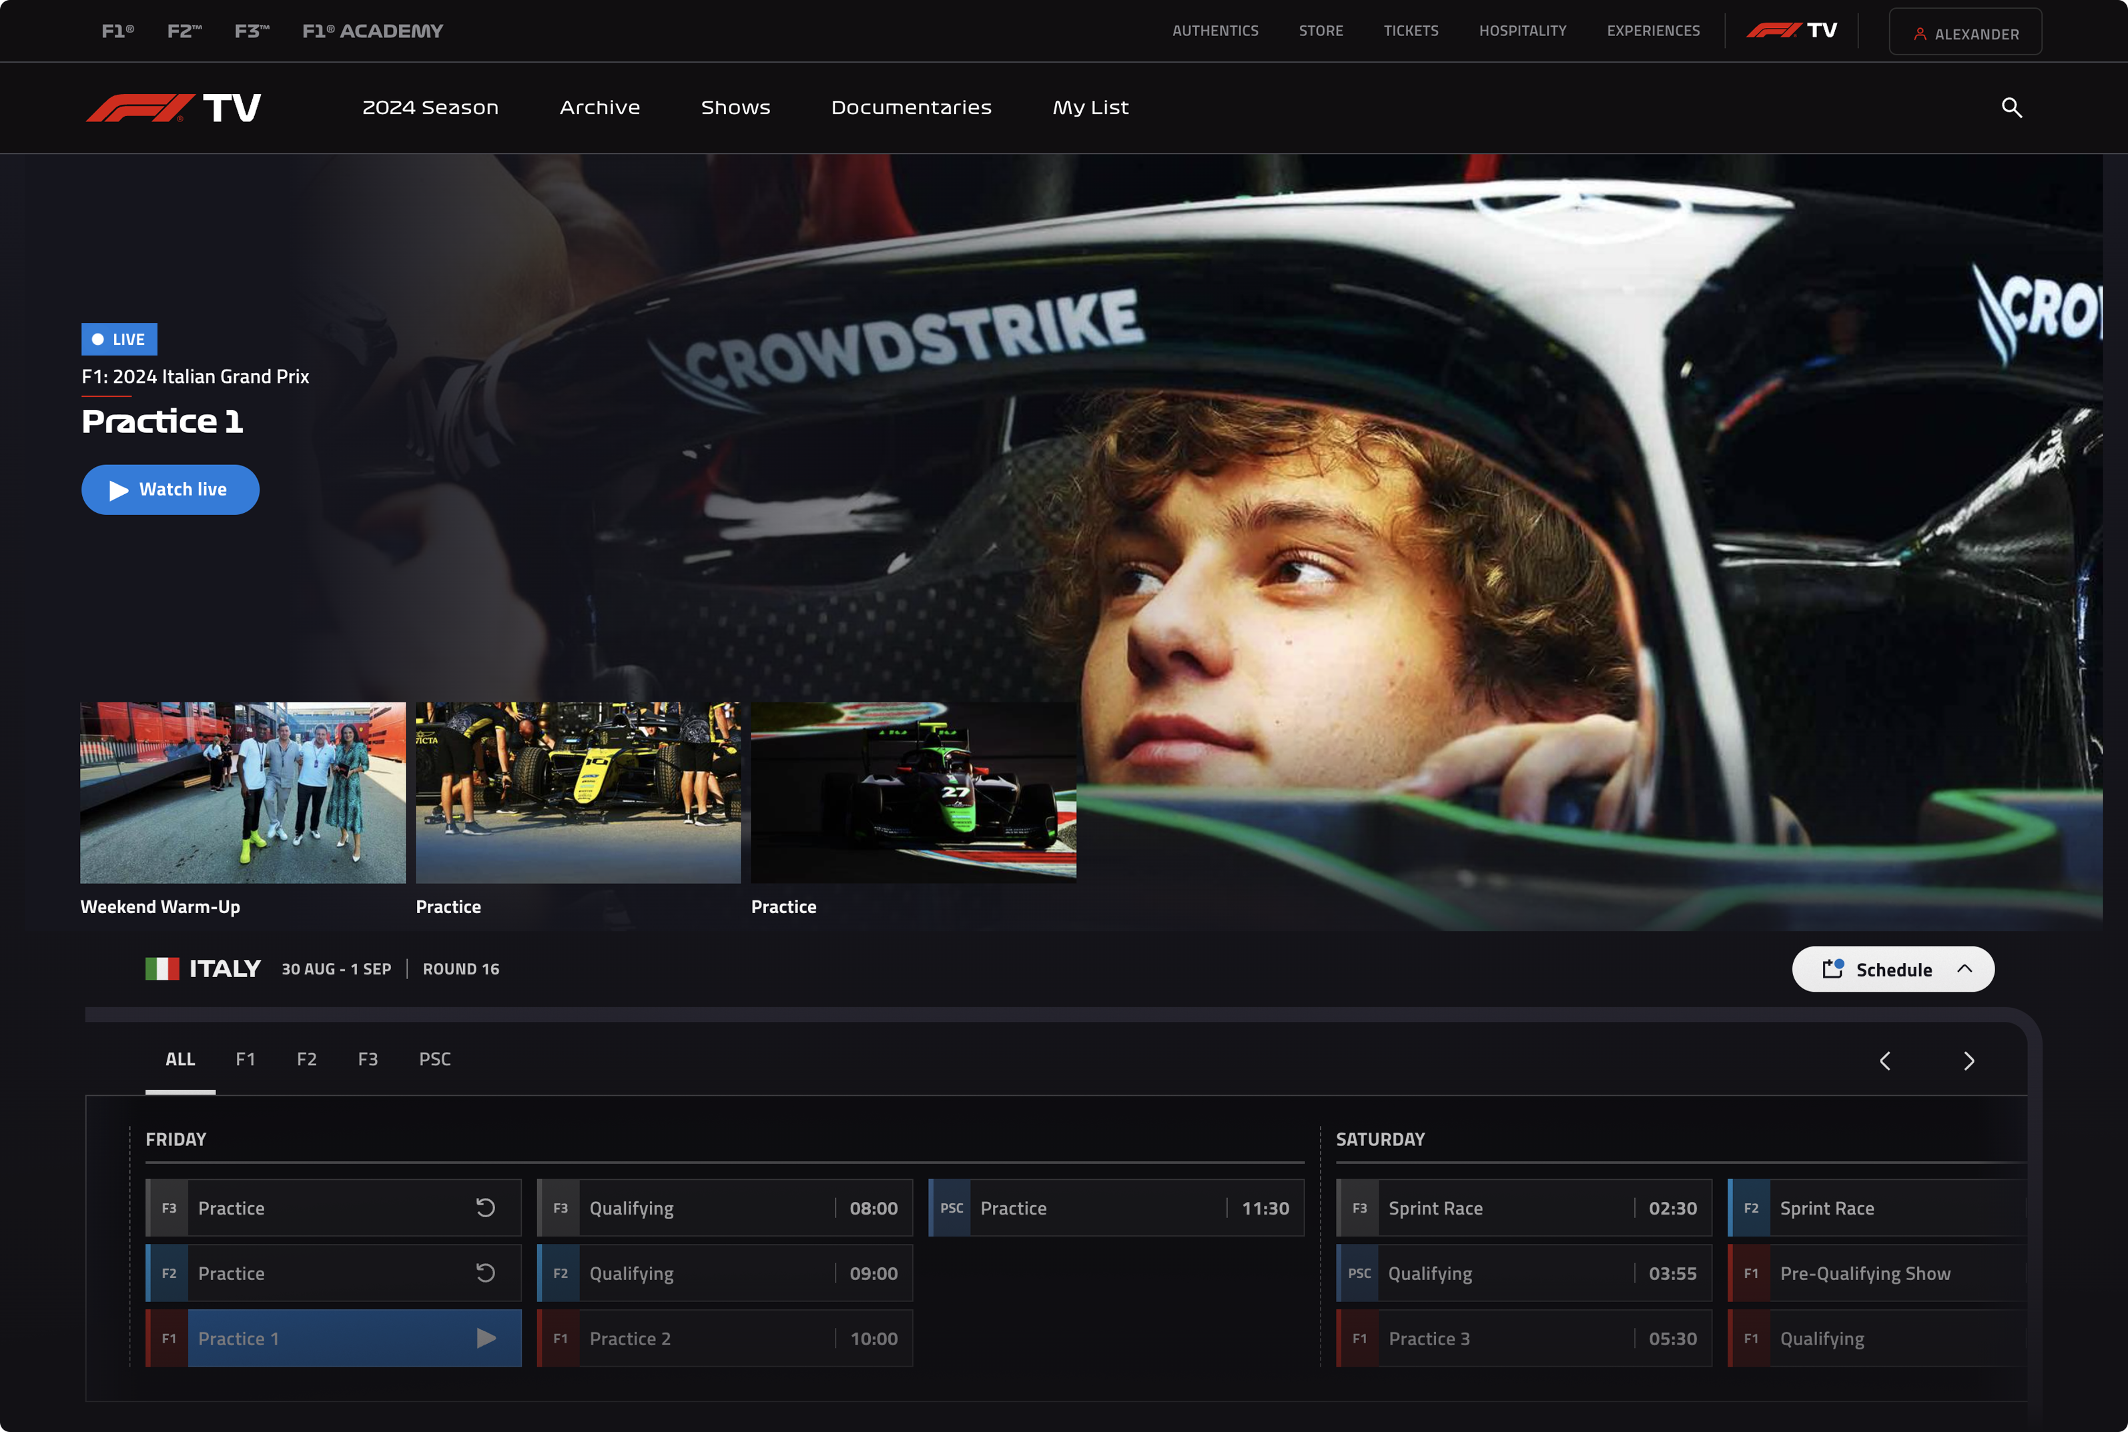Viewport: 2128px width, 1432px height.
Task: Select the F2 Sprint Race row
Action: point(1878,1207)
